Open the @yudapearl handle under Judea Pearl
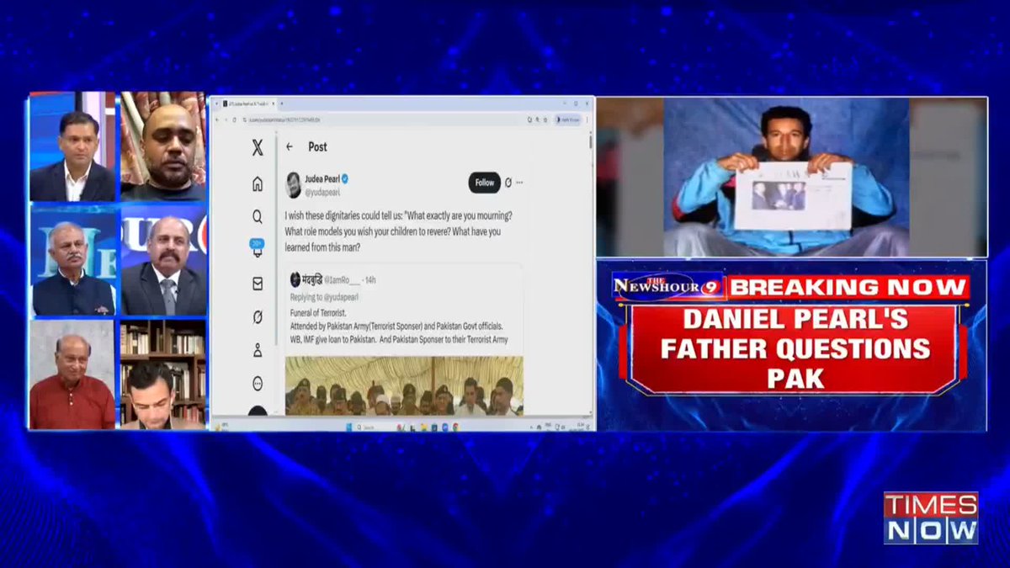Screen dimensions: 1010x568 tap(322, 192)
